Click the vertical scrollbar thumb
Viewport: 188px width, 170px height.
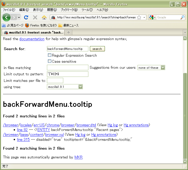pyautogui.click(x=185, y=116)
